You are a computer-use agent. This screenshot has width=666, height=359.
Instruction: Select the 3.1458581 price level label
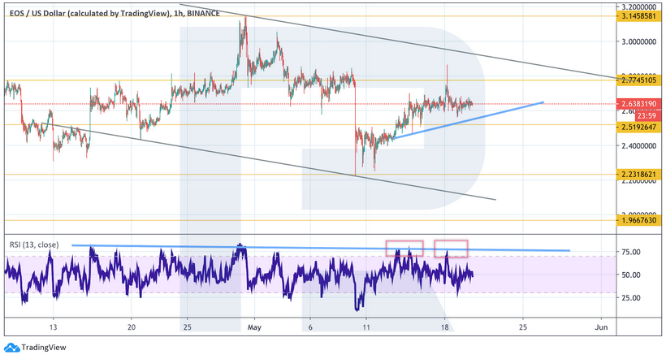[x=638, y=16]
